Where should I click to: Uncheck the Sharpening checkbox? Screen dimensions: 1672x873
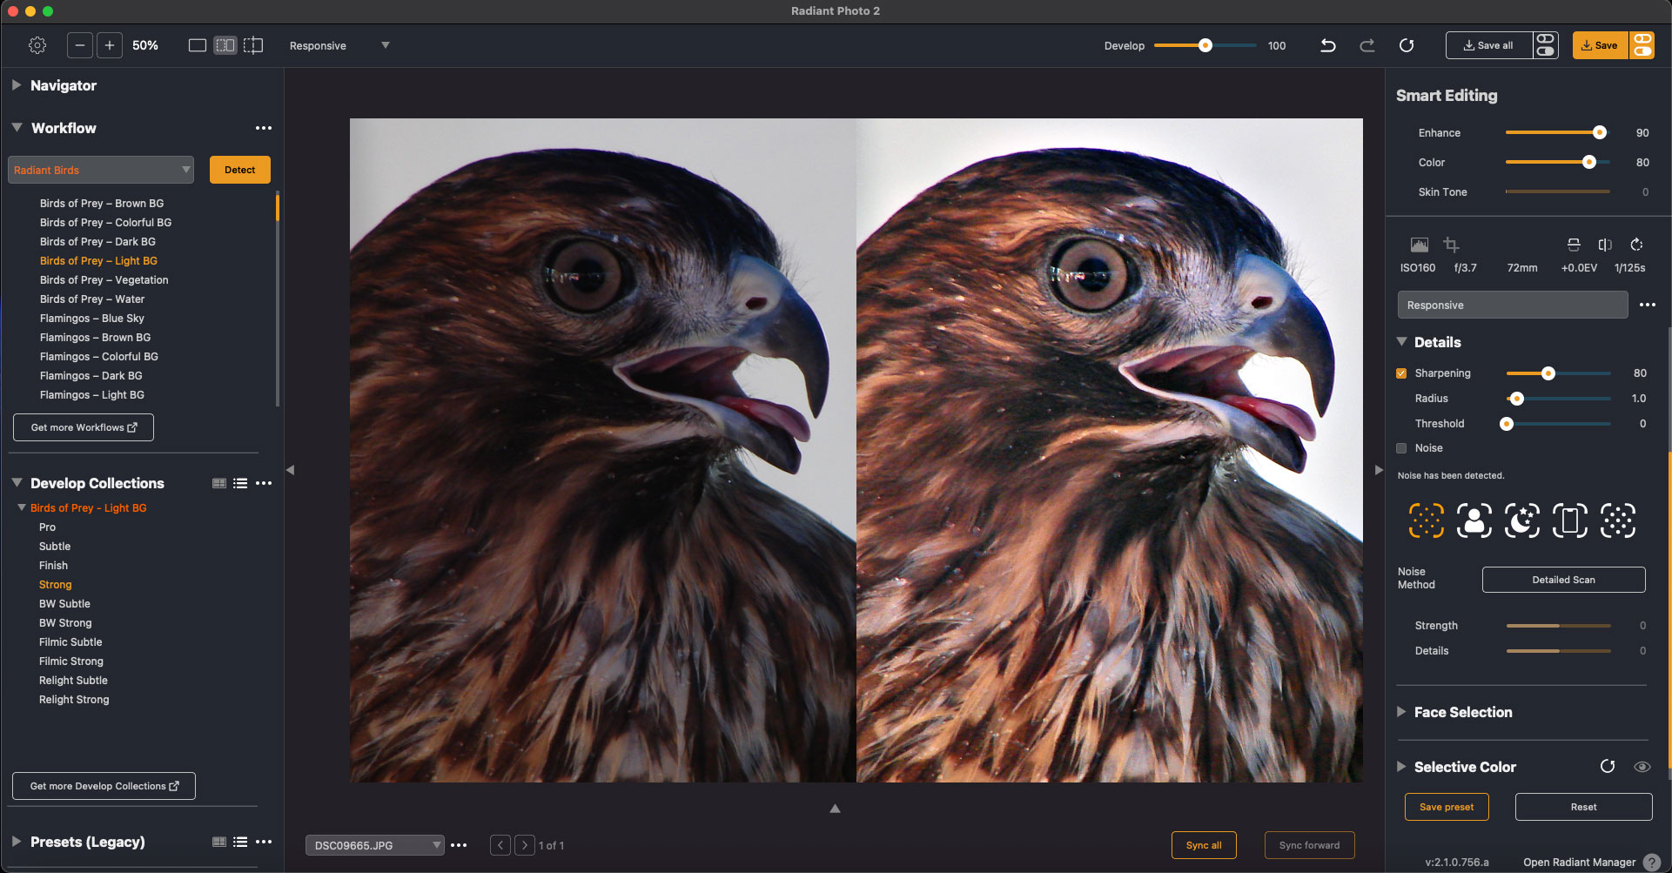pos(1401,373)
